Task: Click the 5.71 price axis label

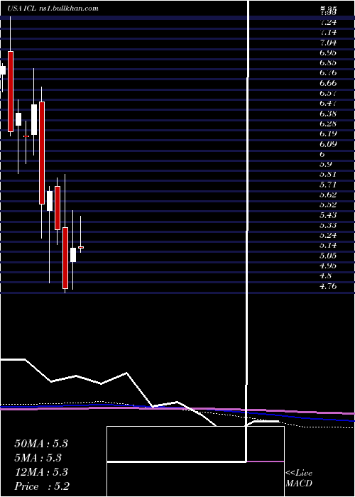Action: pos(328,185)
